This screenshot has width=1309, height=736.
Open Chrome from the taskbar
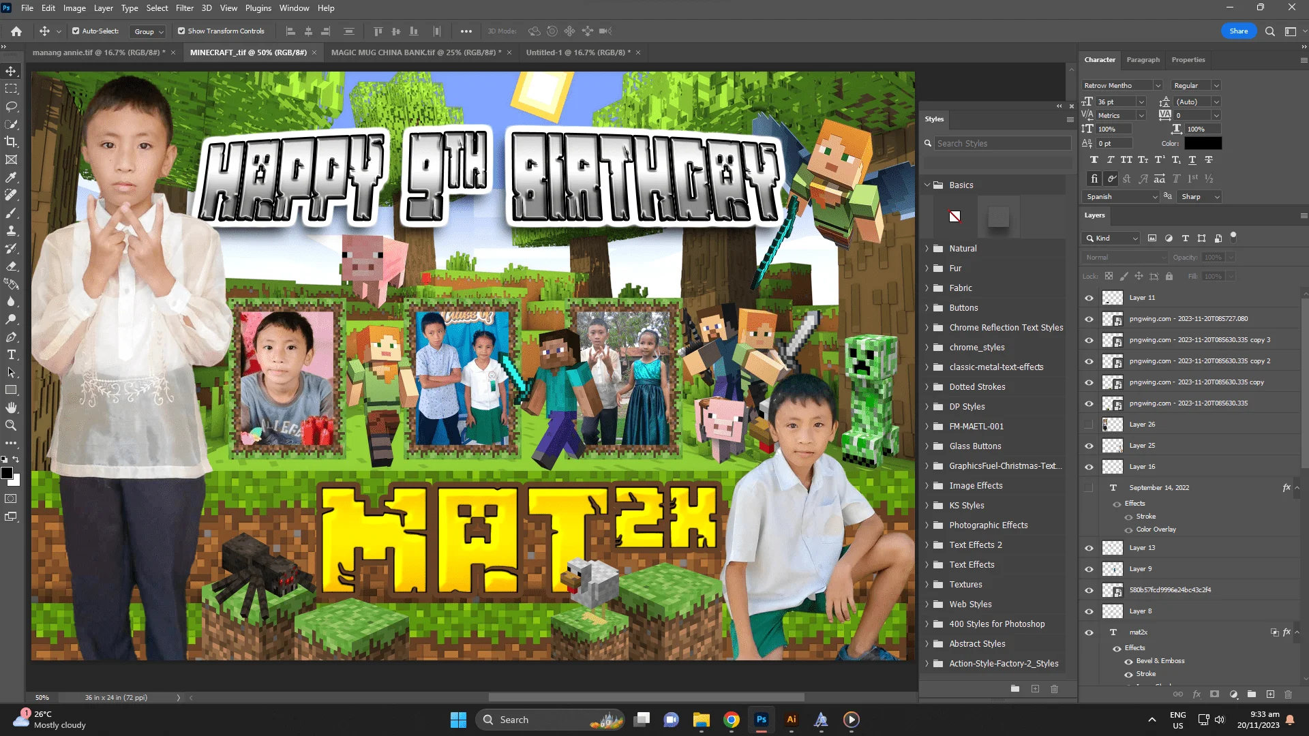[x=732, y=720]
